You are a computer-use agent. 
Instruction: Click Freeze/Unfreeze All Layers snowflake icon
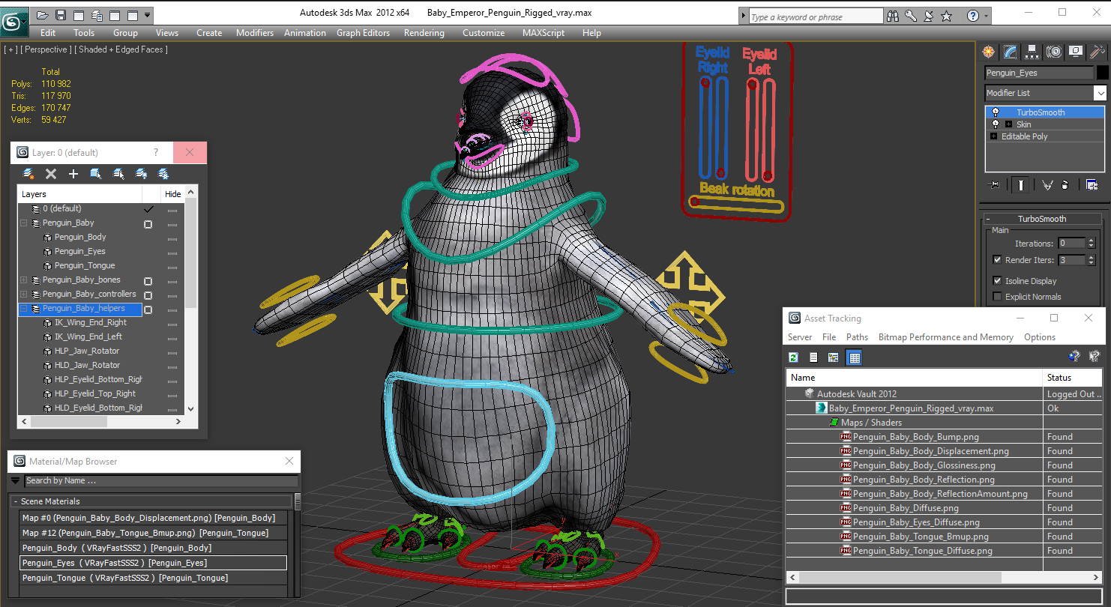point(163,174)
